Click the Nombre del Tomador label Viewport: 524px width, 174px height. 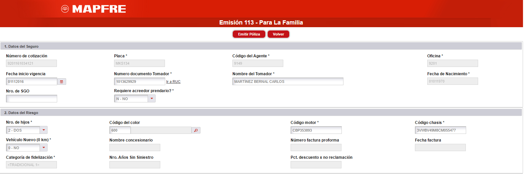253,74
